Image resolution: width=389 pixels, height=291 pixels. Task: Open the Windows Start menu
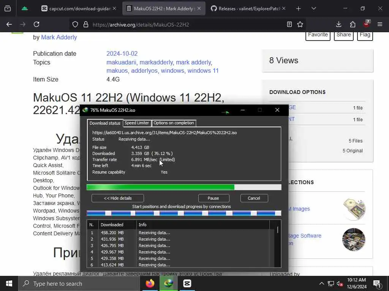(x=9, y=283)
